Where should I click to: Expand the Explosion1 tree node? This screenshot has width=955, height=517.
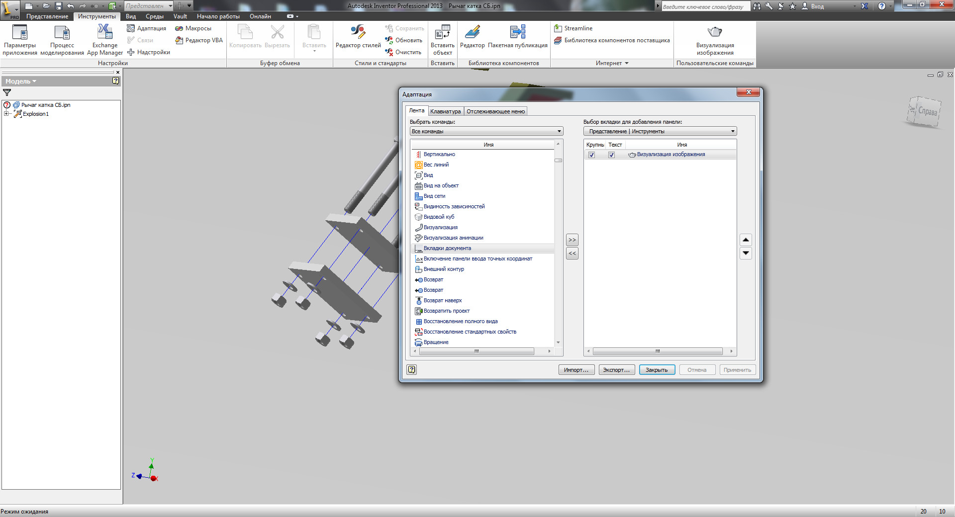click(x=6, y=114)
